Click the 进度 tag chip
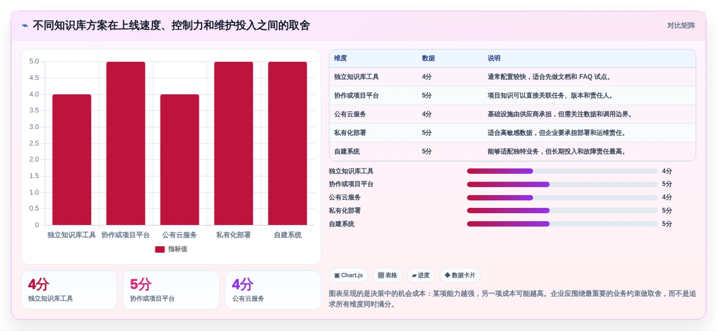 [421, 276]
